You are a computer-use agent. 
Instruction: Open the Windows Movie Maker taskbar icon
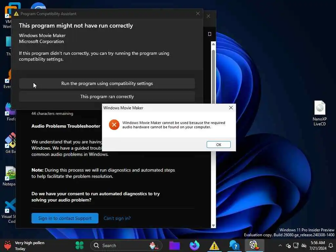254,245
